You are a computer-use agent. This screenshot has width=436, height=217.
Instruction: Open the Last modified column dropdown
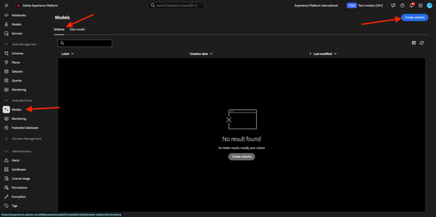coord(323,54)
